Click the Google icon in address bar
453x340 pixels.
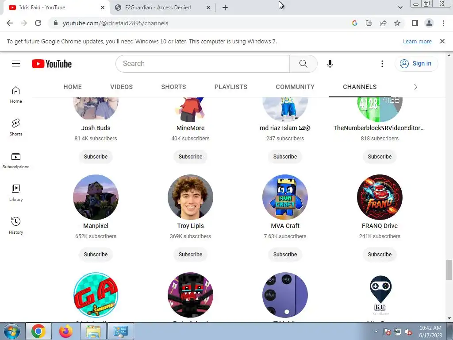(x=355, y=23)
